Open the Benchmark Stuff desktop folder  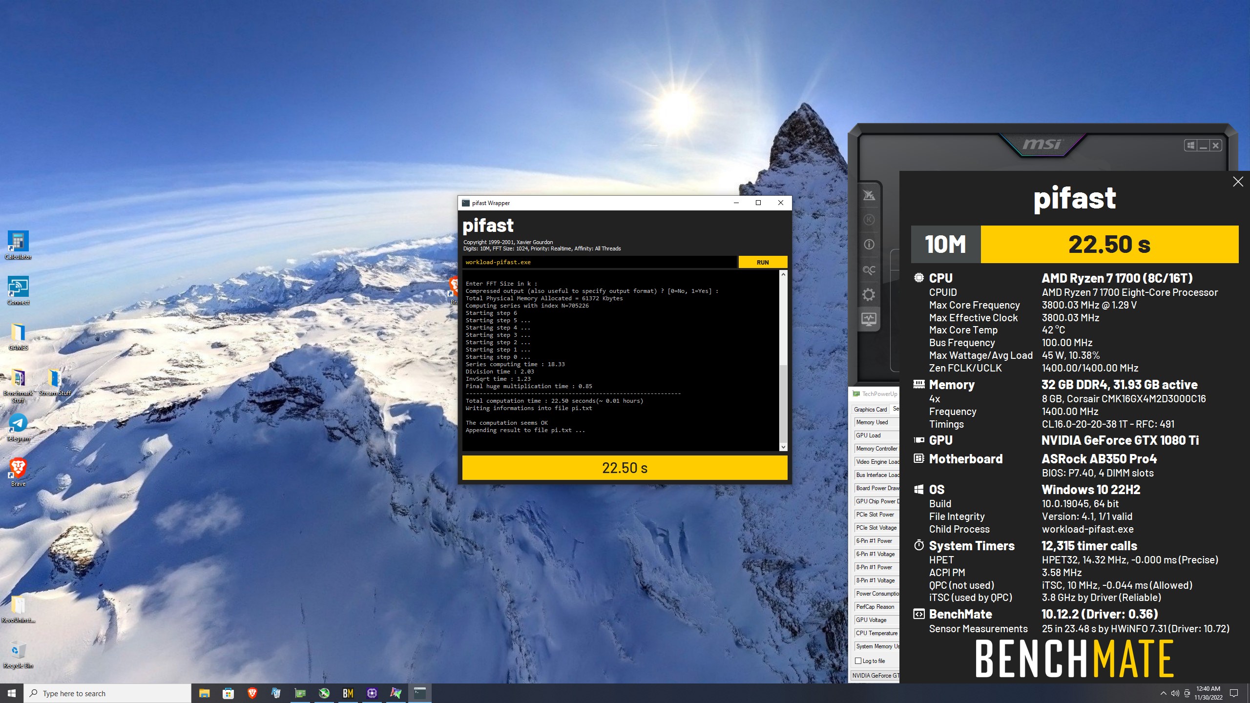pos(18,385)
